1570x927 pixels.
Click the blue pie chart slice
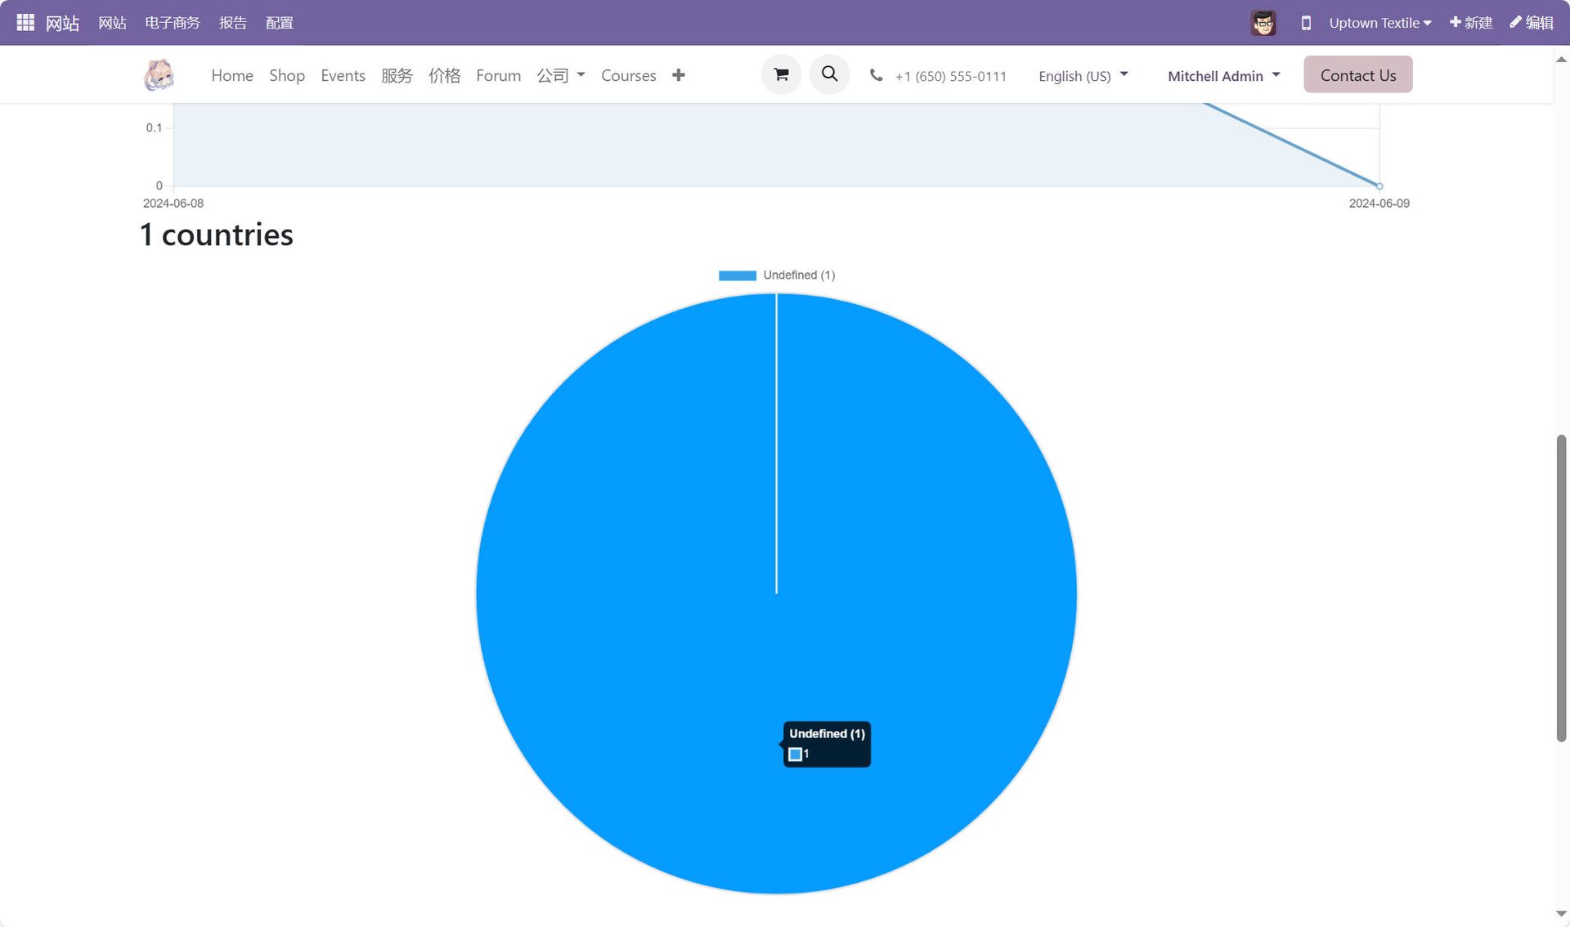pos(776,593)
